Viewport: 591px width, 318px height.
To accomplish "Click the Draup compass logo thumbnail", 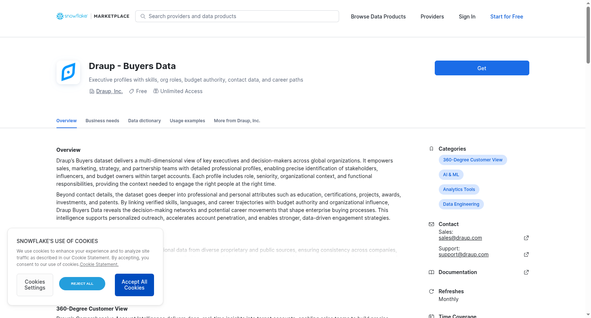I will click(x=68, y=72).
